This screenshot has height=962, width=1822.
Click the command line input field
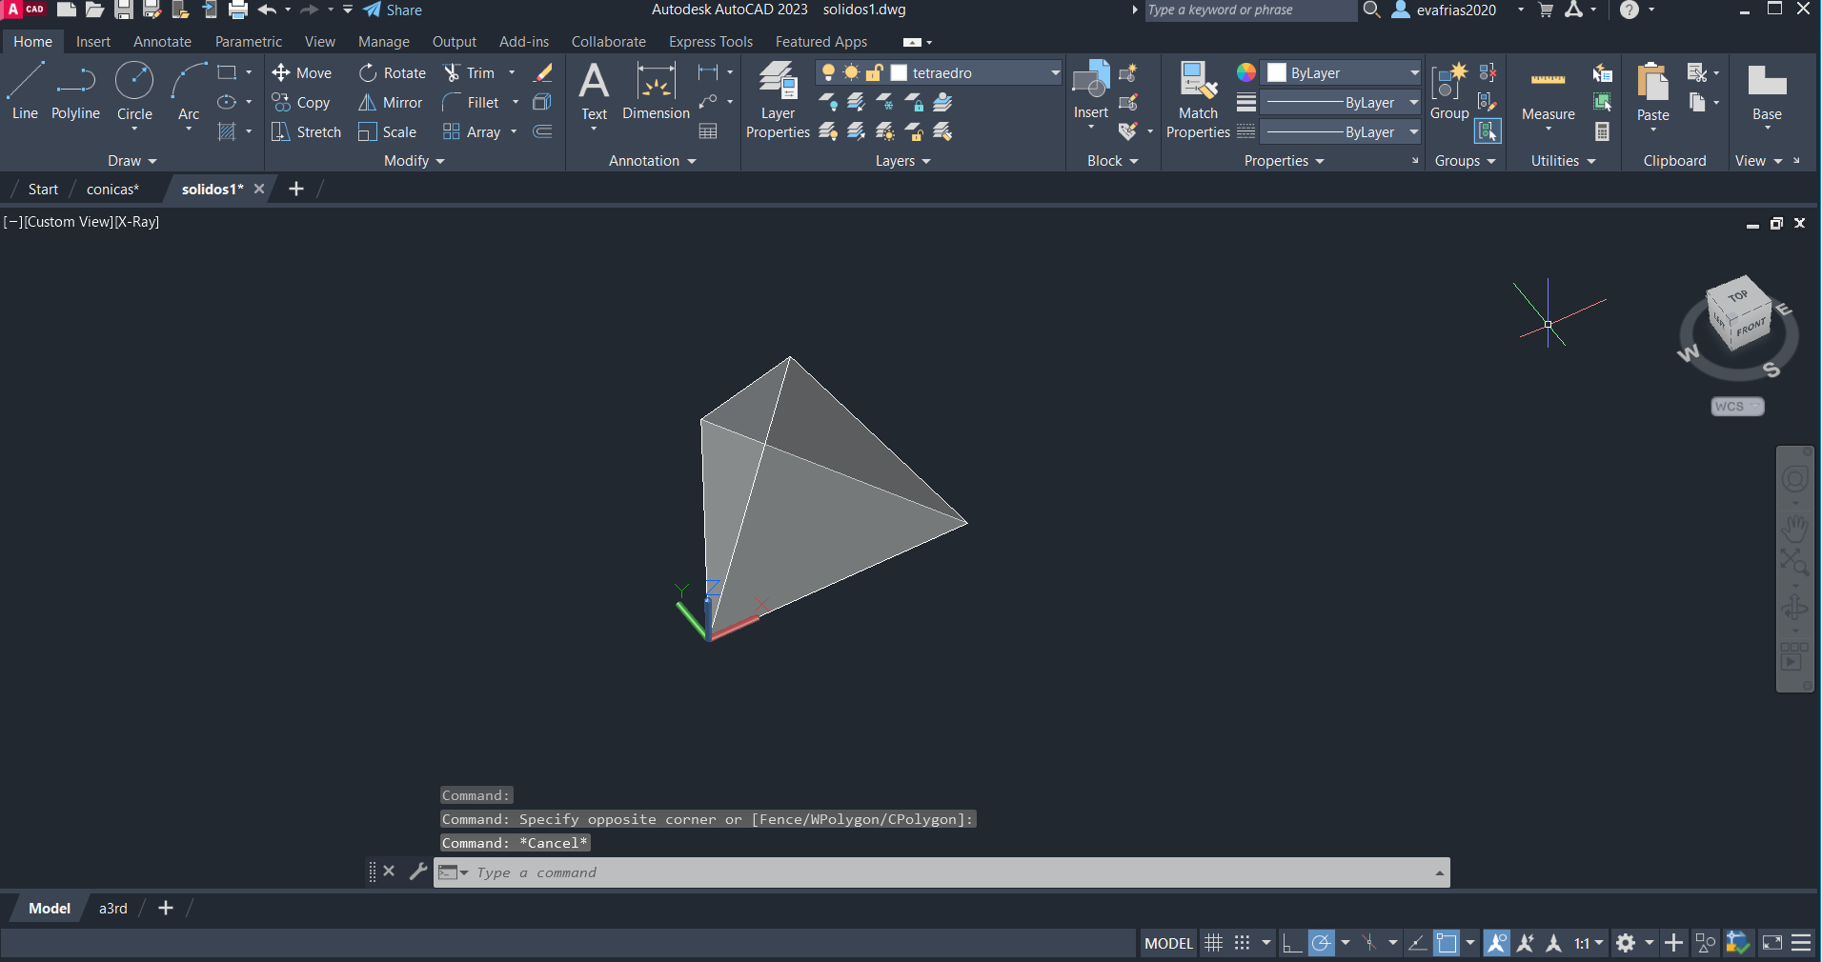[x=941, y=872]
